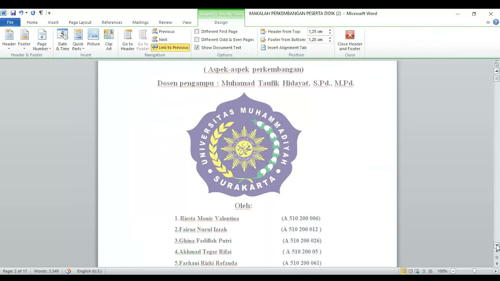Screen dimensions: 500x281
Task: Click the proofing errors status bar icon
Action: coord(68,271)
